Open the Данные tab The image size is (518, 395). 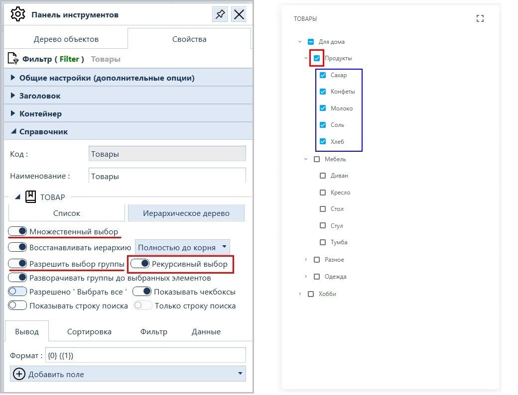(206, 331)
